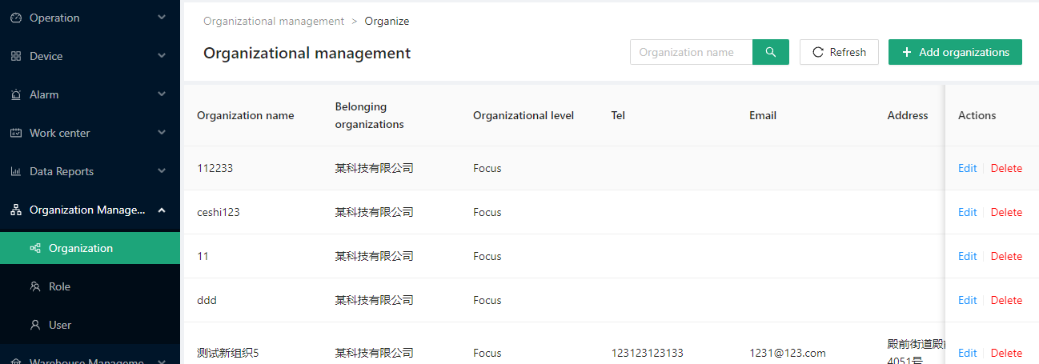The height and width of the screenshot is (364, 1039).
Task: Click the Role people icon in sidebar
Action: click(35, 286)
